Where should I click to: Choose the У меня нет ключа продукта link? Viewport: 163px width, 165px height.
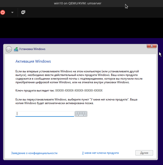tap(100, 153)
